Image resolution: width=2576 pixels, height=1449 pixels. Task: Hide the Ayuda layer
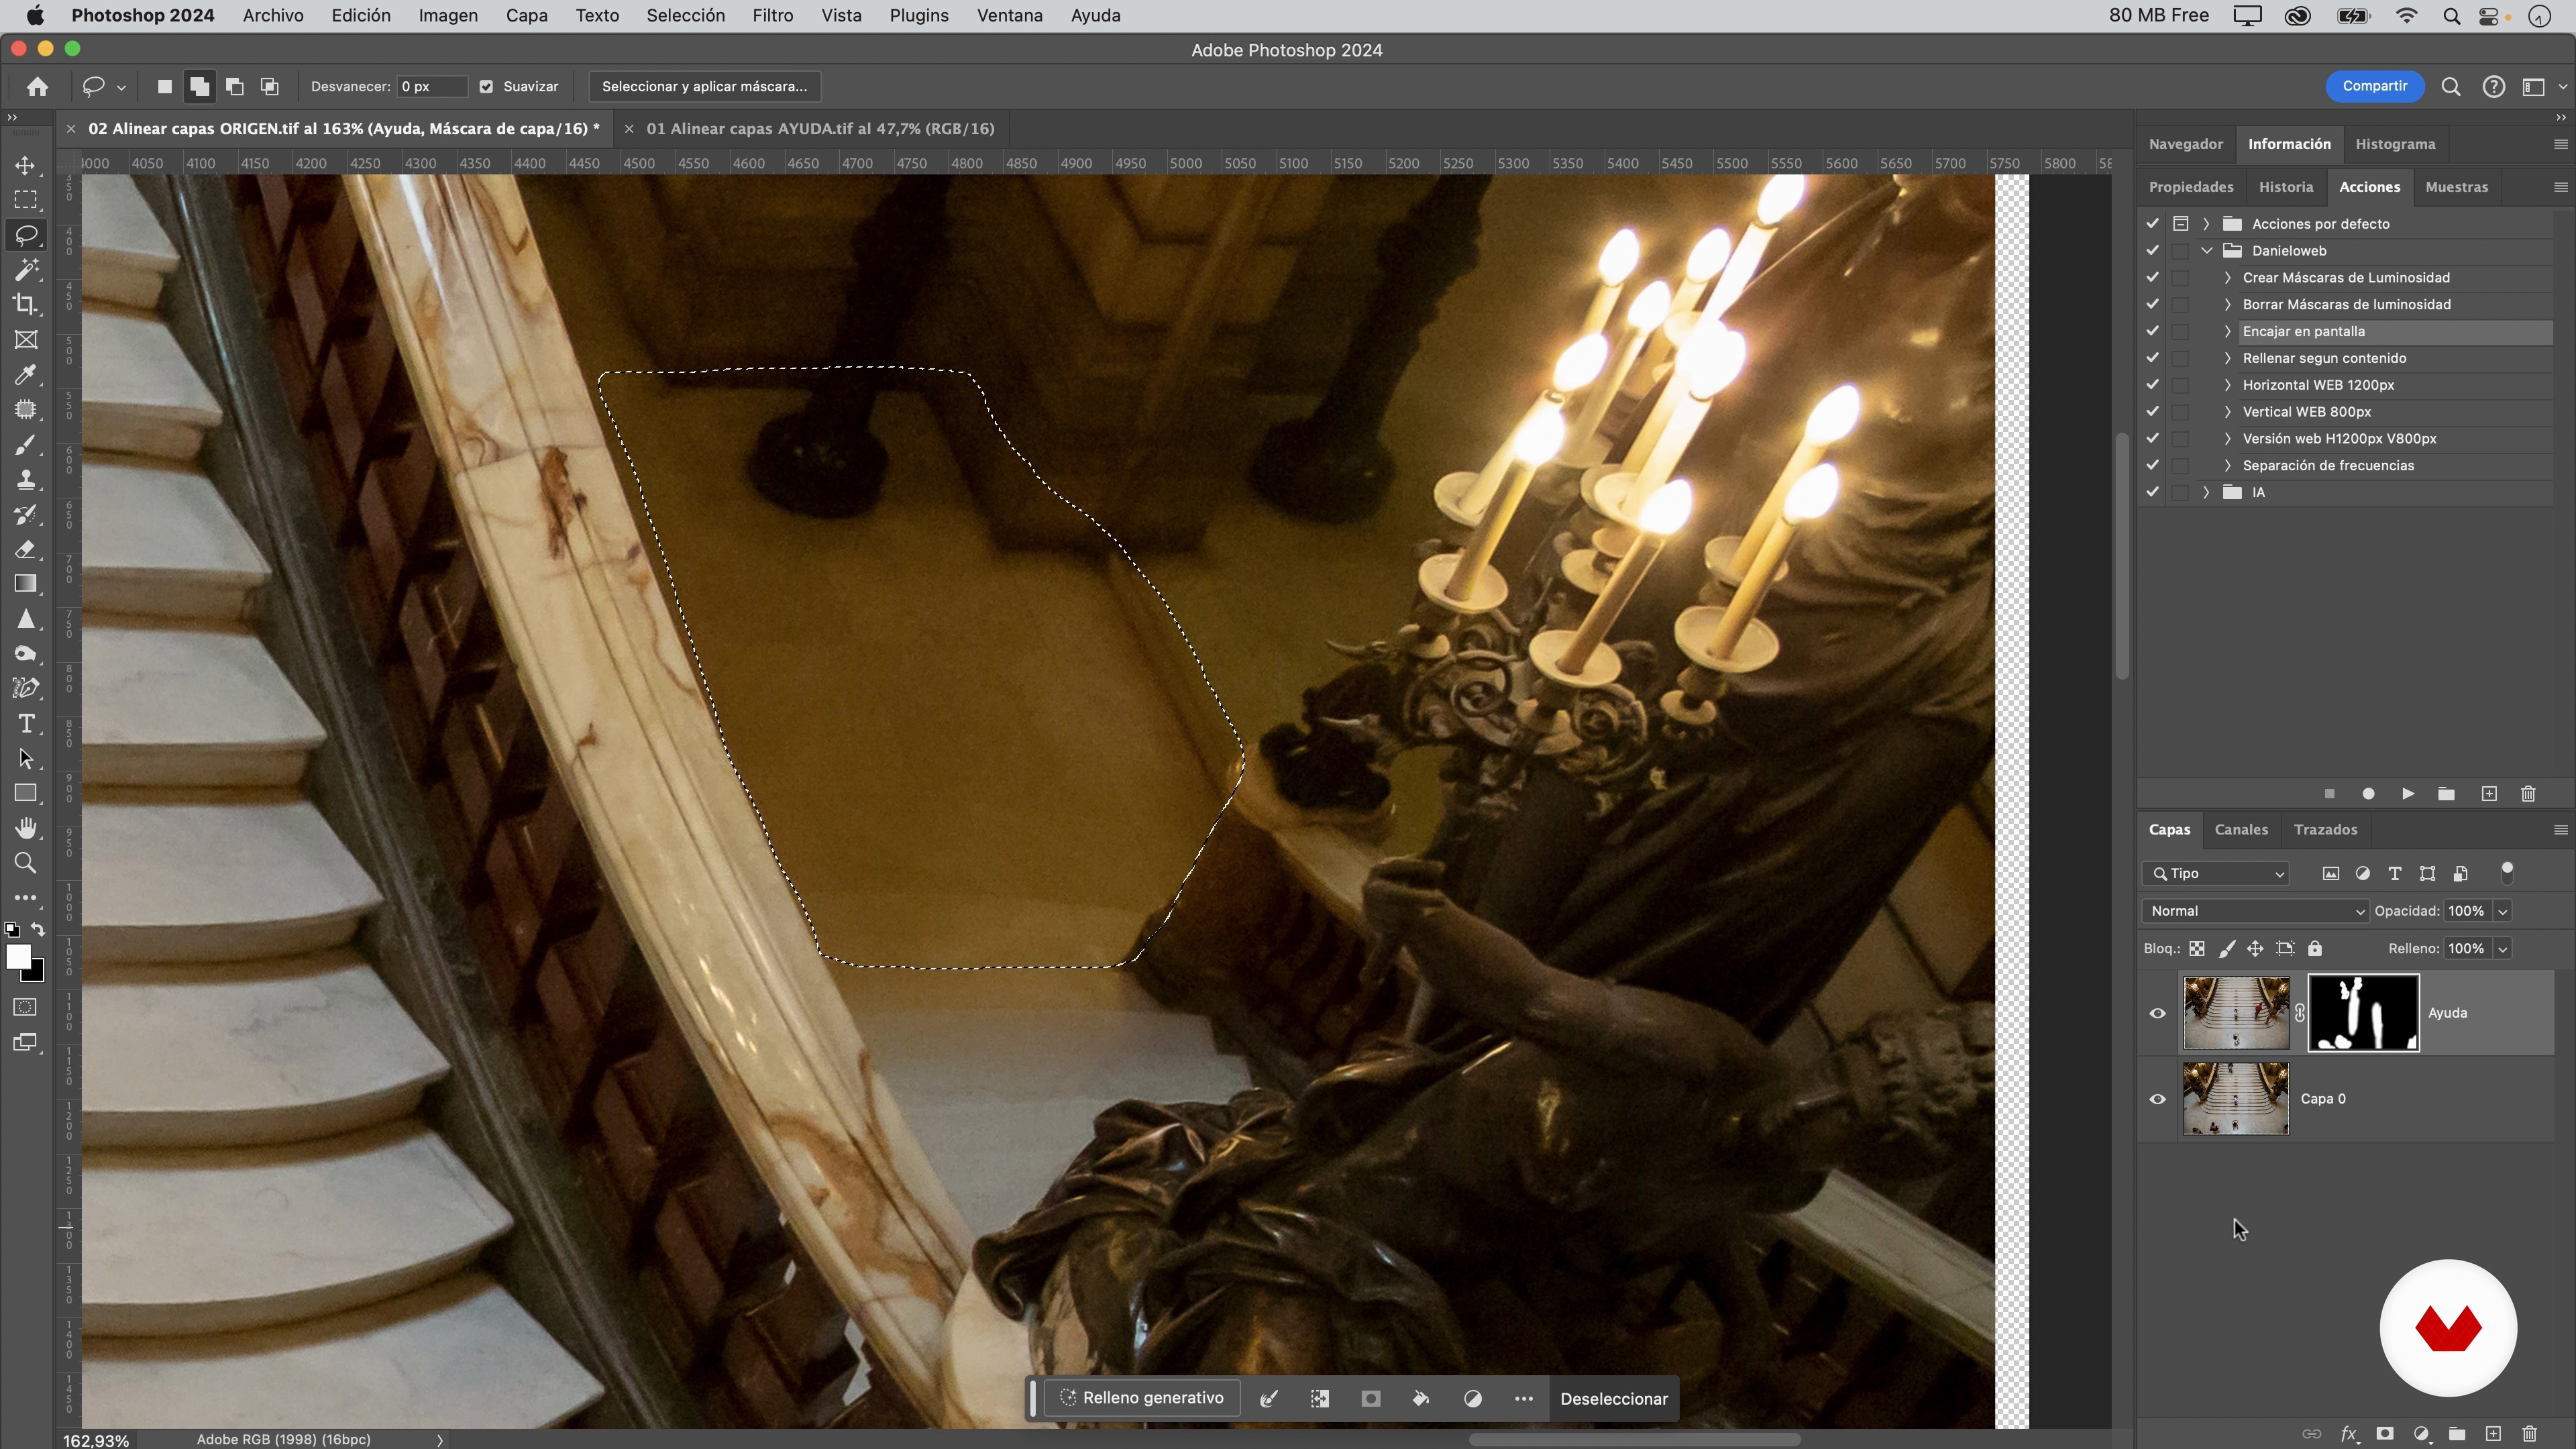click(2158, 1013)
